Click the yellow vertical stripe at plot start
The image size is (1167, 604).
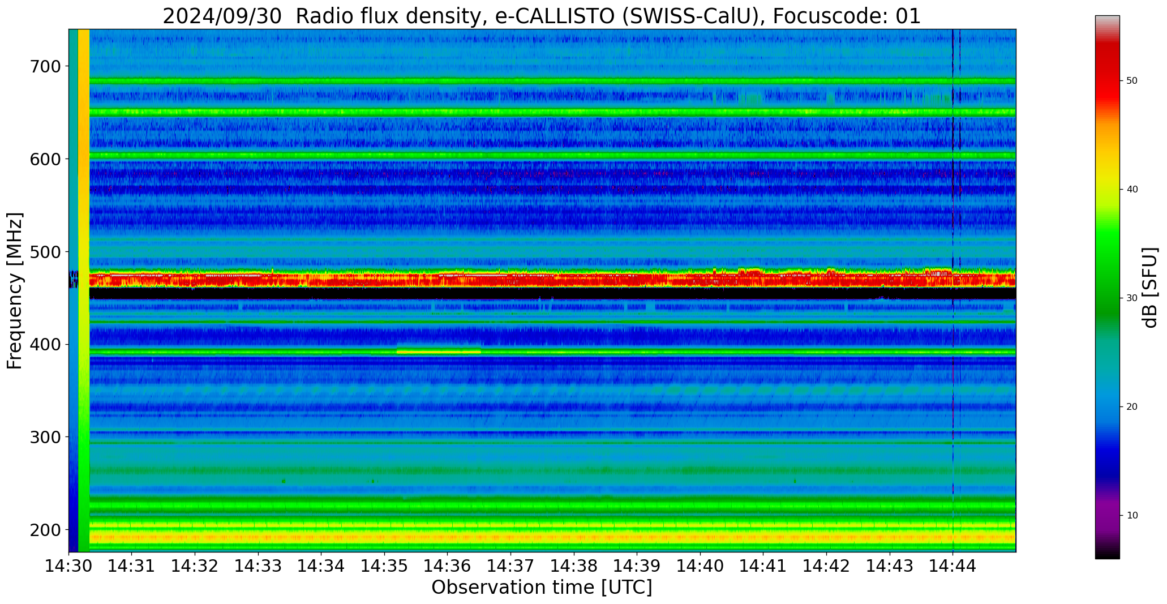[83, 290]
